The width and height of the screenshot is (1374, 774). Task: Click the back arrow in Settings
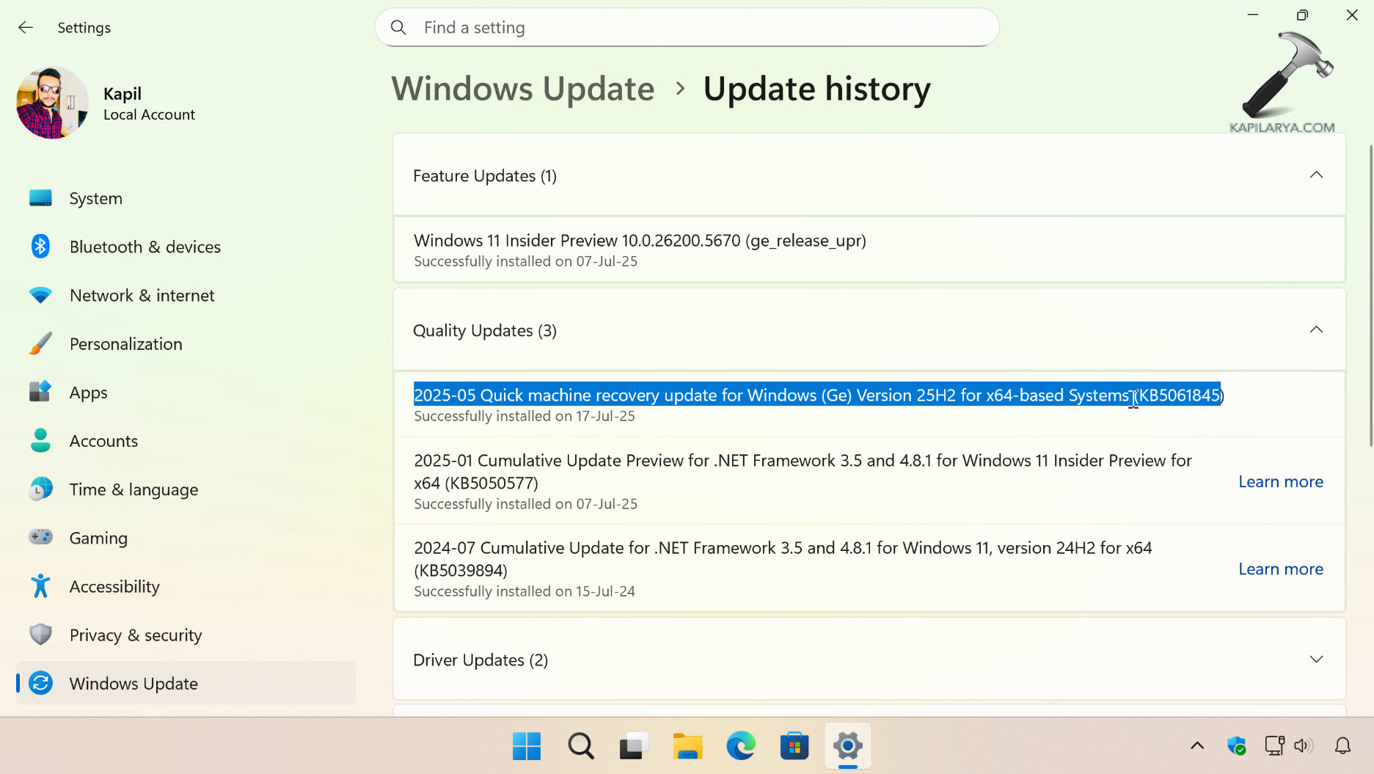26,28
